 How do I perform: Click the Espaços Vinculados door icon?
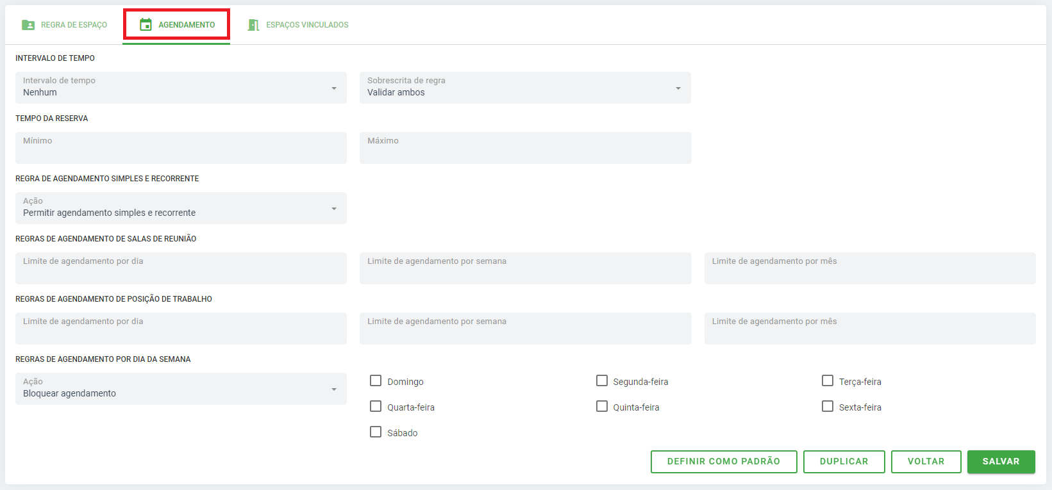click(254, 25)
